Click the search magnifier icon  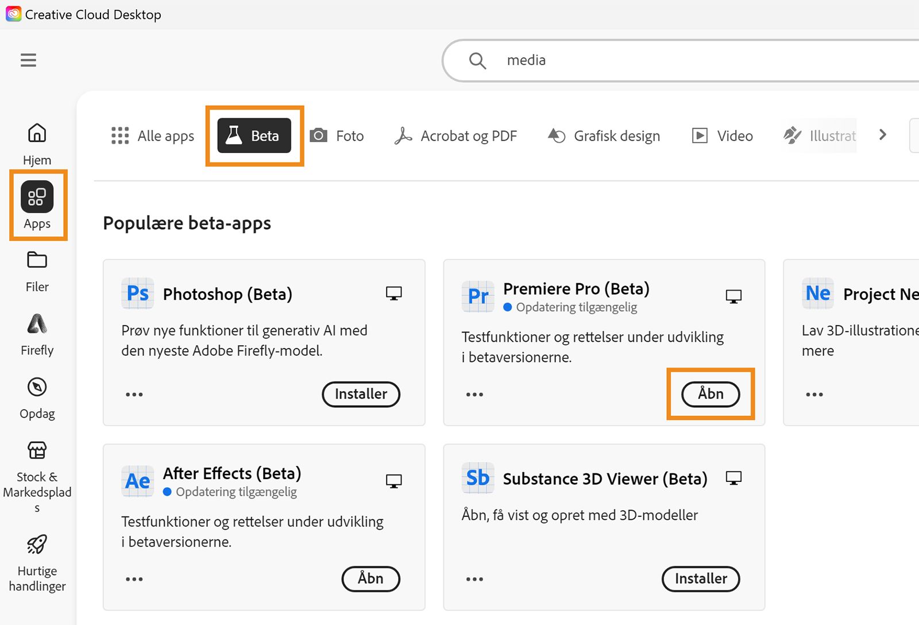click(477, 60)
